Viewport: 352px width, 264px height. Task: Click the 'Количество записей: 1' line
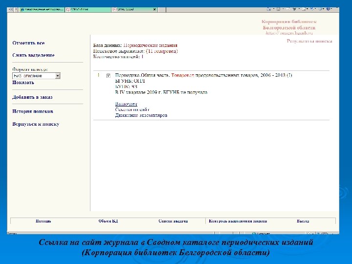(118, 57)
